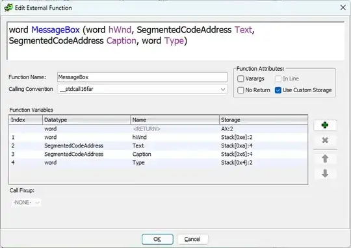Click word datatype in return row
Image resolution: width=351 pixels, height=248 pixels.
point(86,129)
